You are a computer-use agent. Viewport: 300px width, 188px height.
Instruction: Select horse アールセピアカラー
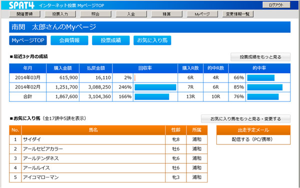click(43, 149)
